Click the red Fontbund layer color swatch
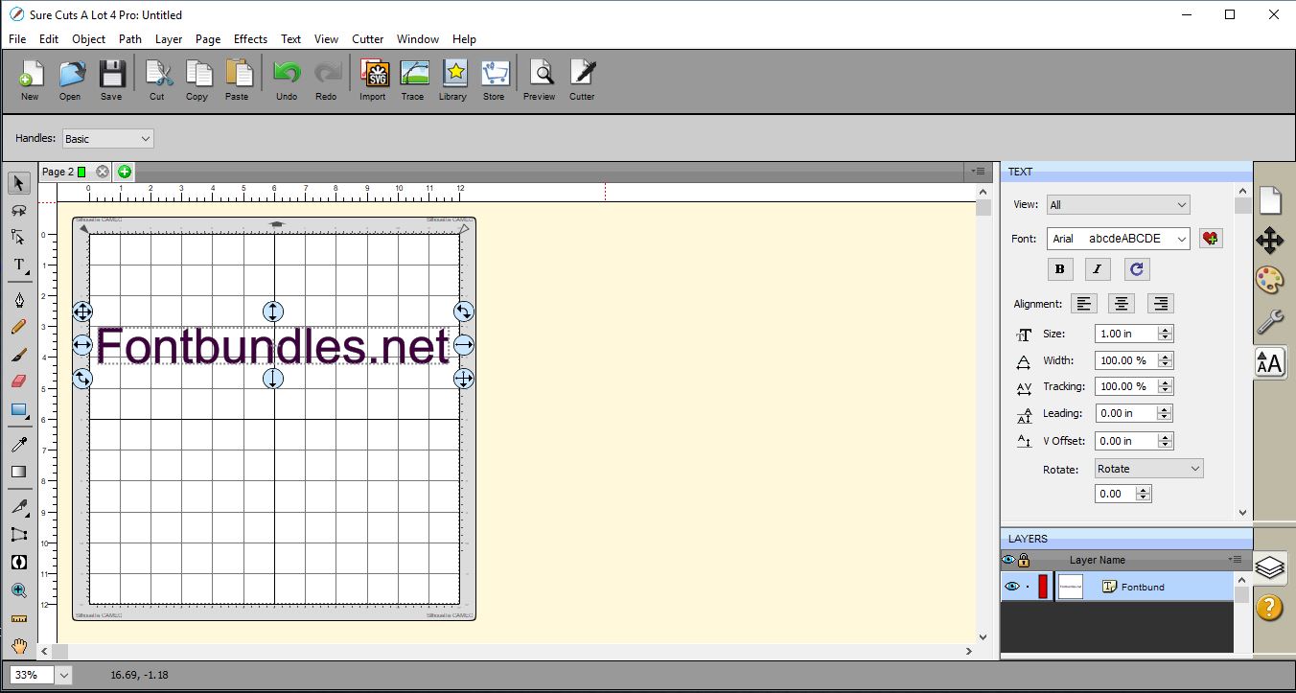1296x693 pixels. pyautogui.click(x=1043, y=587)
